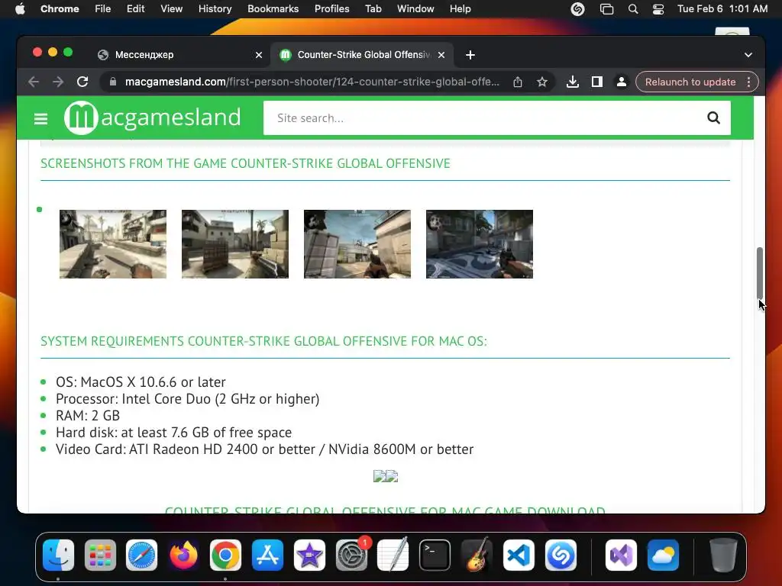Select the Counter-Strike Global Offensive tab
Image resolution: width=782 pixels, height=586 pixels.
363,55
